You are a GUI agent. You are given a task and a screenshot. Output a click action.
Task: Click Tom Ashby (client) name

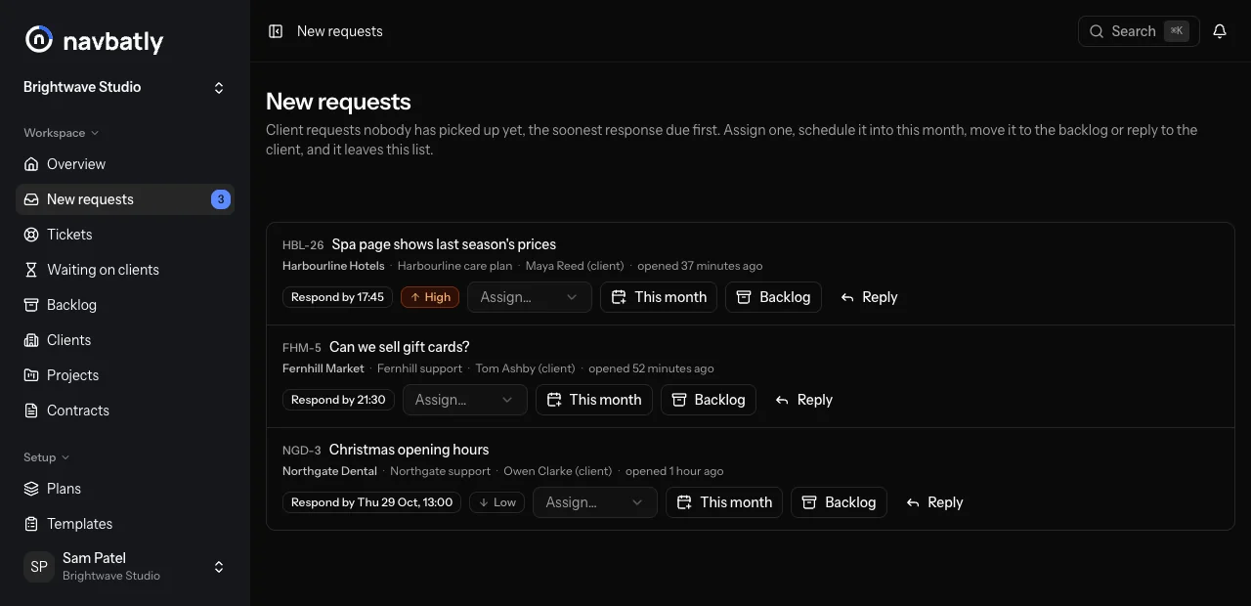[525, 368]
